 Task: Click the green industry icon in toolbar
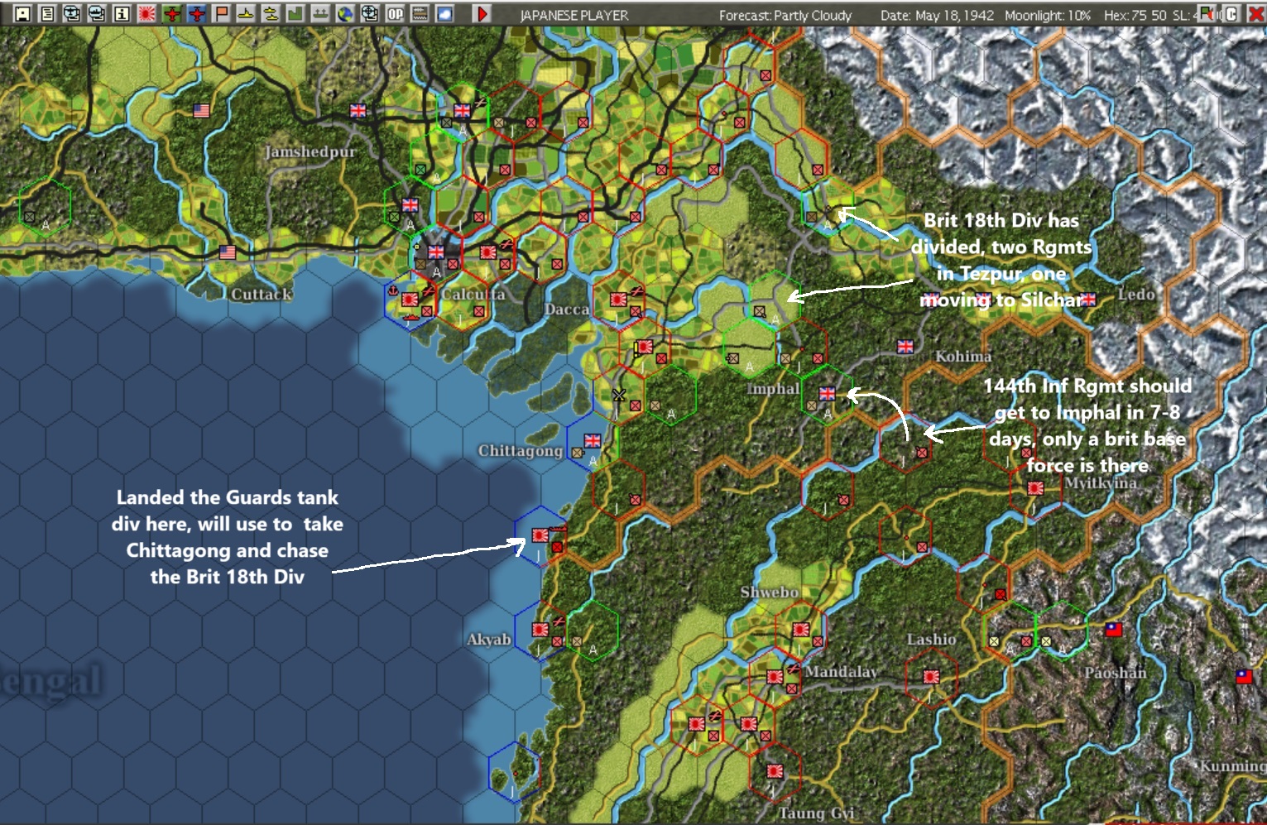tap(295, 14)
